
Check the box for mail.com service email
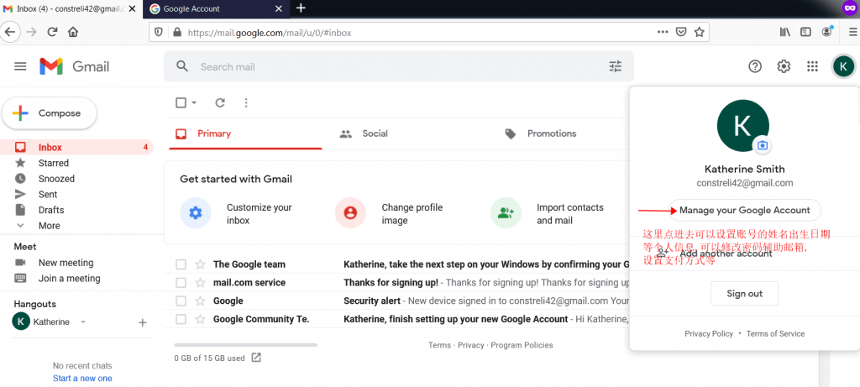[x=181, y=283]
